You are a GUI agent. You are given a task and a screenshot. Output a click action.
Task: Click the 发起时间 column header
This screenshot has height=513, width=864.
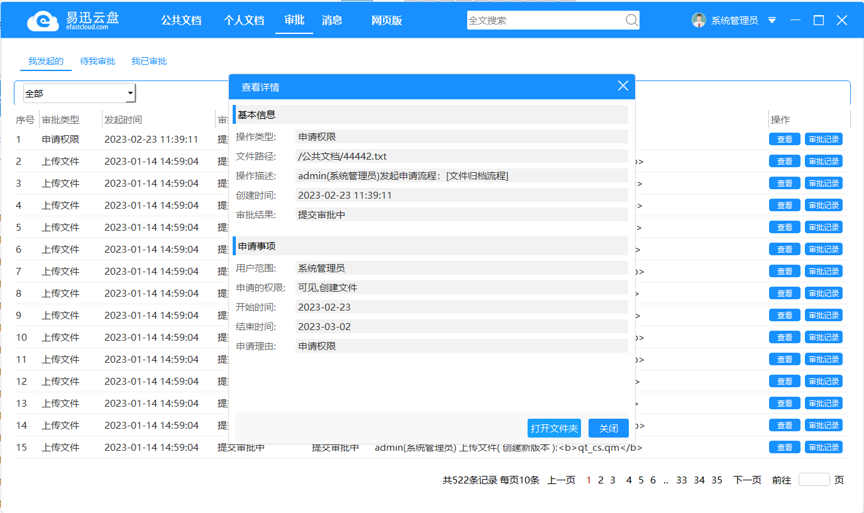123,119
